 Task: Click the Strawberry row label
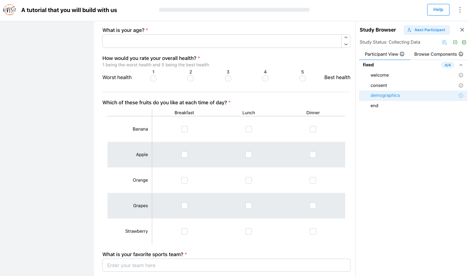137,231
